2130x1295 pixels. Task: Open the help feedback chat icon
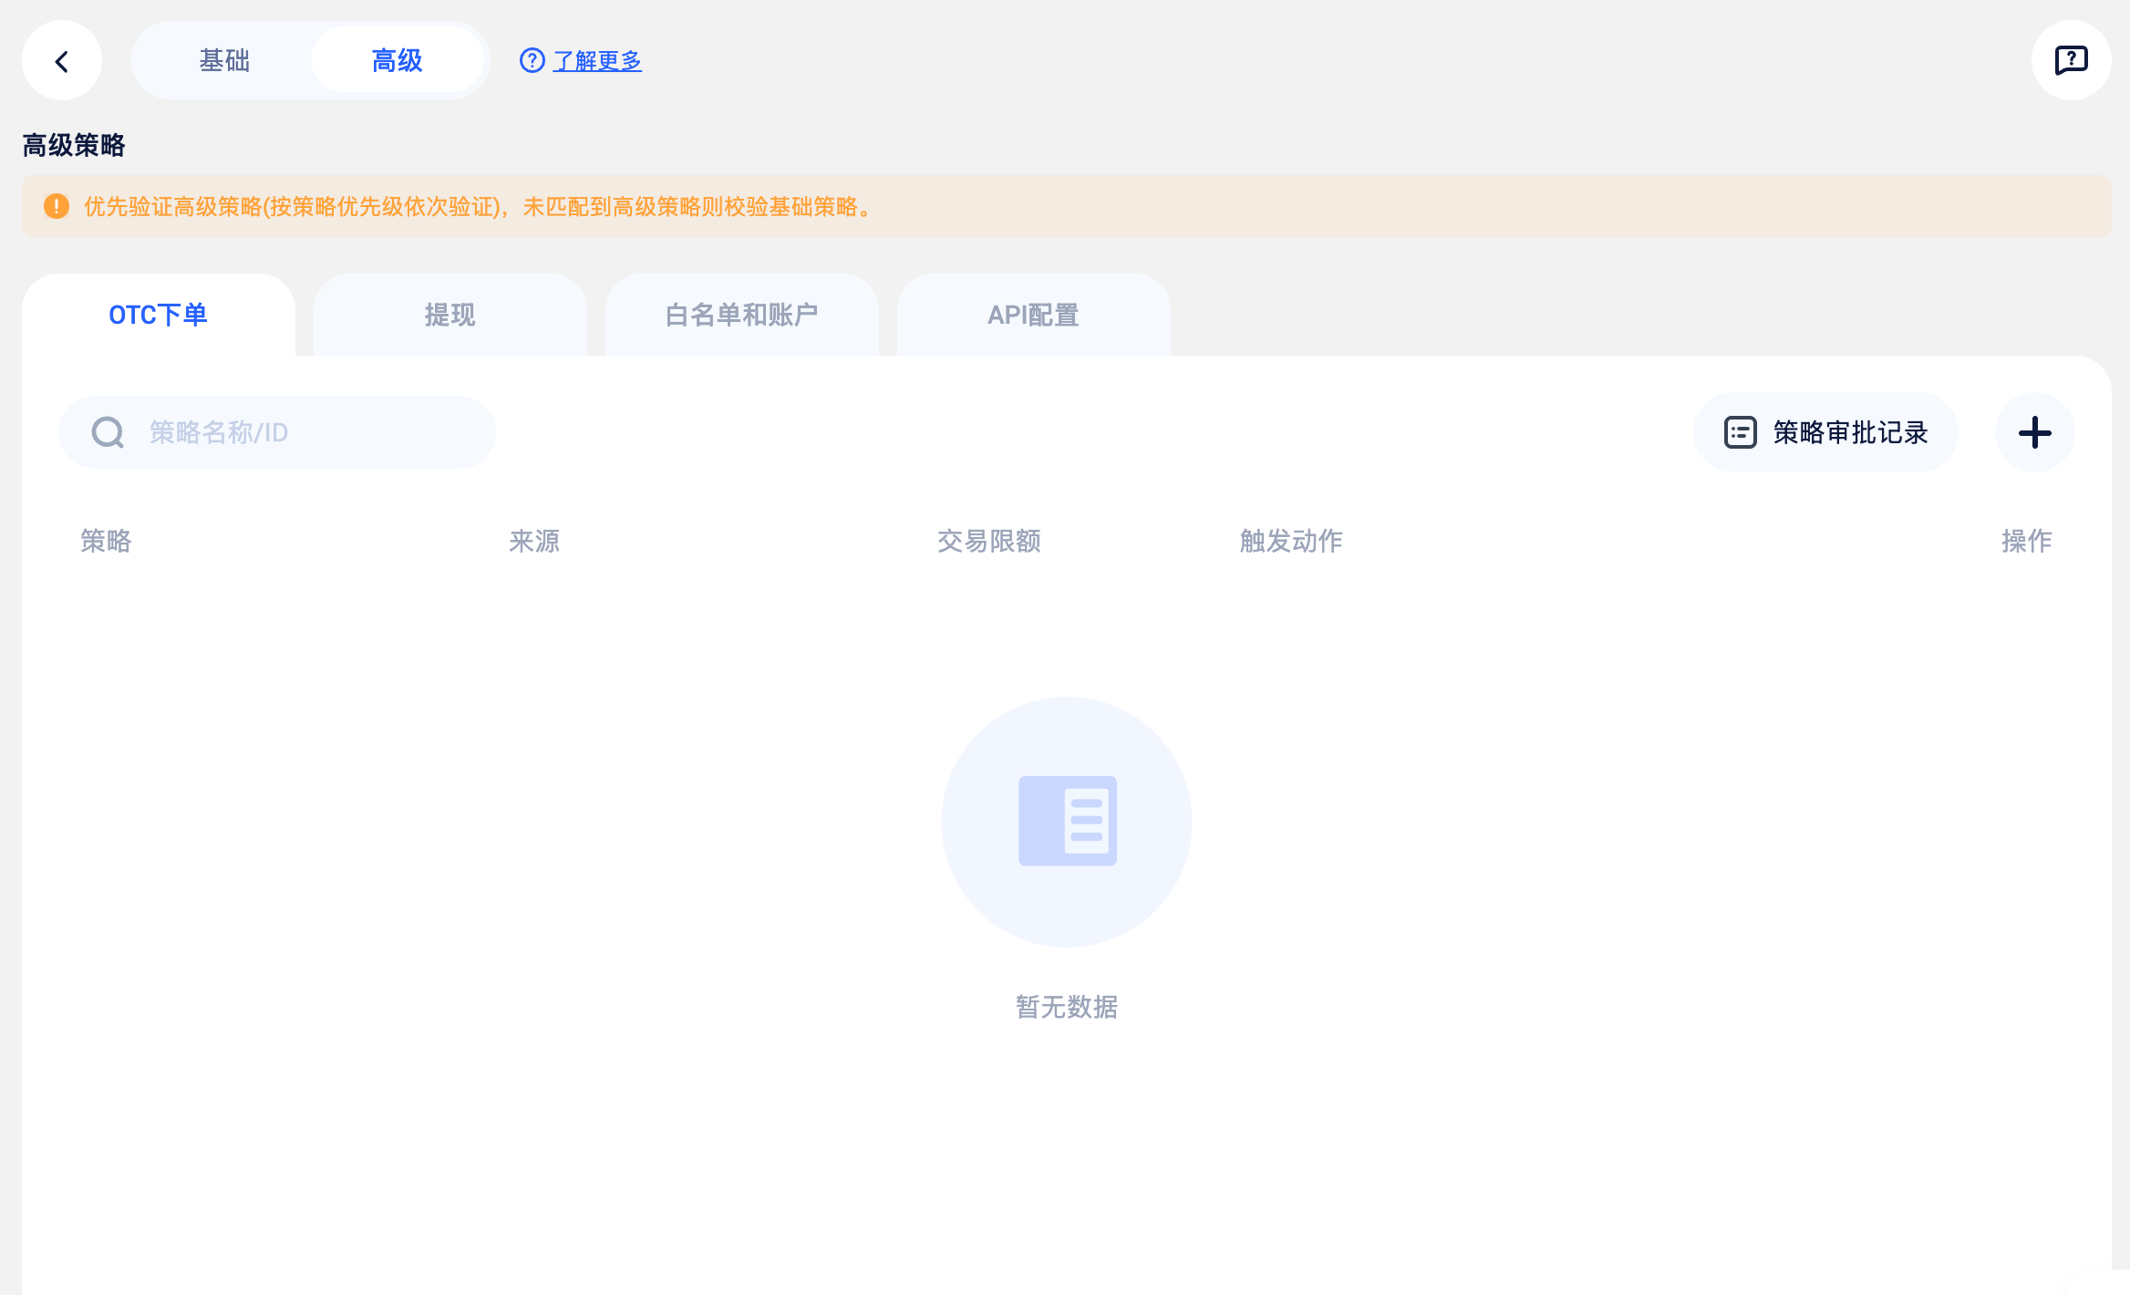pyautogui.click(x=2071, y=61)
